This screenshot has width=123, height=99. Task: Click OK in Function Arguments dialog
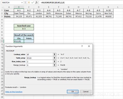(x=73, y=91)
